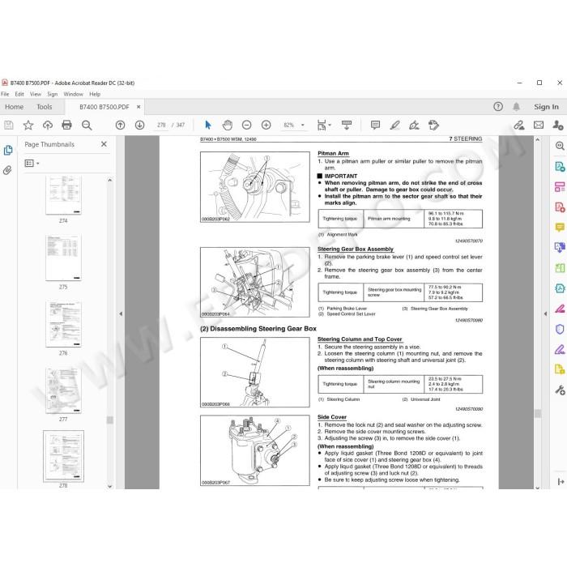This screenshot has height=567, width=567.
Task: Open thumbnails options dropdown menu
Action: coord(32,164)
